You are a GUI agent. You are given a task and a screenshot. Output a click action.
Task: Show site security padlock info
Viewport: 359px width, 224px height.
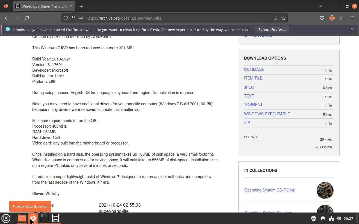73,18
